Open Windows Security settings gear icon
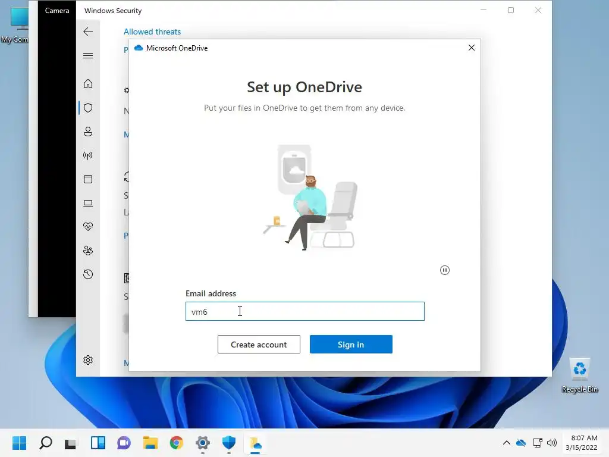Screen dimensions: 609x457 click(88, 360)
